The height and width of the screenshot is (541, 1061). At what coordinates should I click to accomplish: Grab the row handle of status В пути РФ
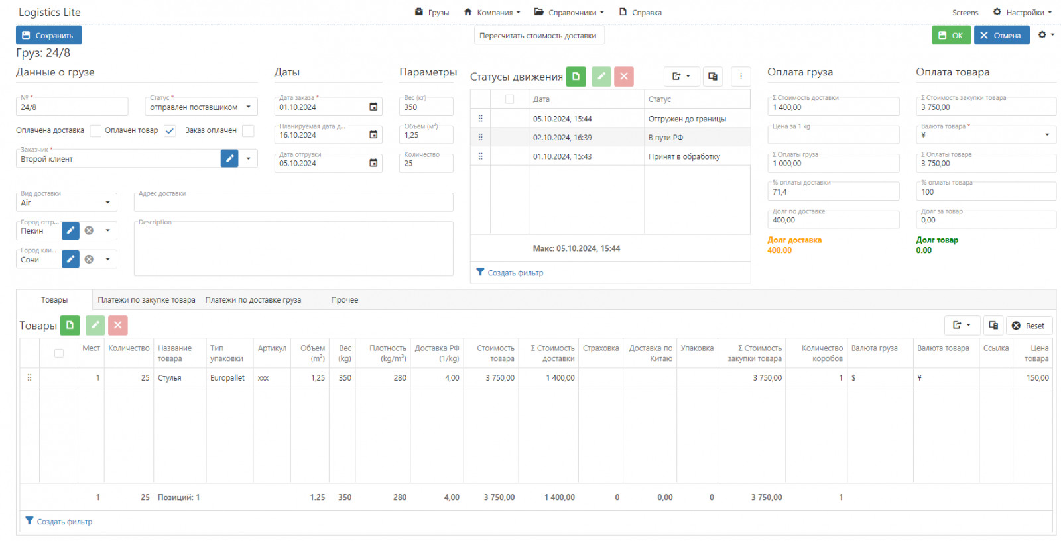(480, 138)
